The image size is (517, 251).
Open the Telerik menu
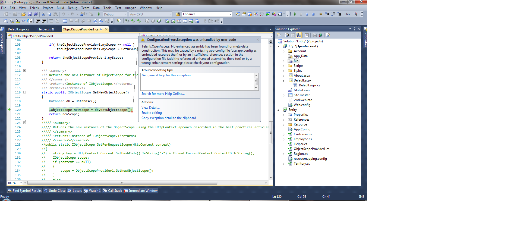coord(34,8)
